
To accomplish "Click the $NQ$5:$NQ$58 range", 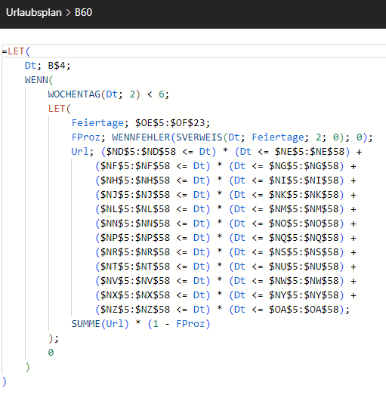I will [x=304, y=238].
